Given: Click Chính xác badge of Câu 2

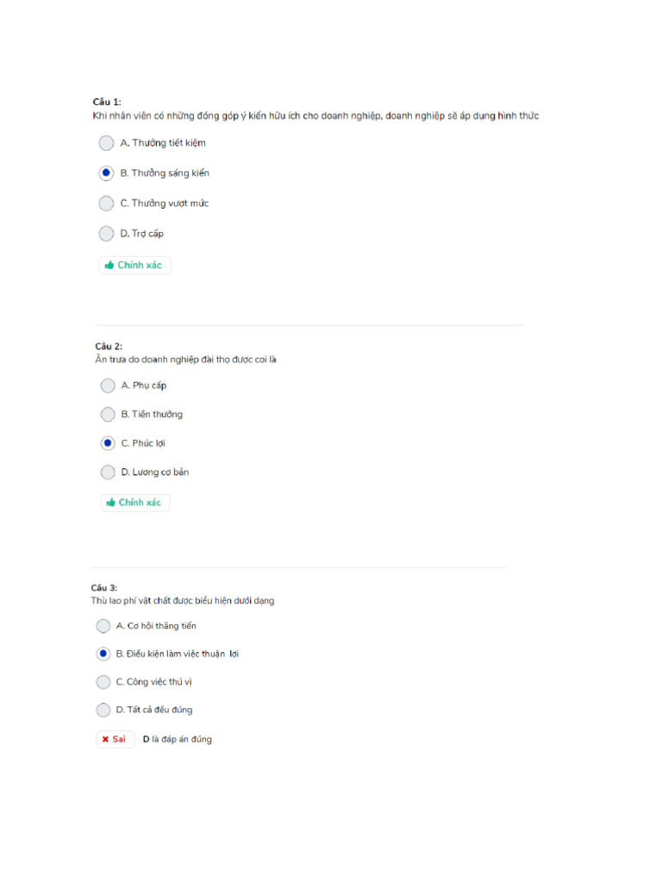Looking at the screenshot, I should [136, 503].
